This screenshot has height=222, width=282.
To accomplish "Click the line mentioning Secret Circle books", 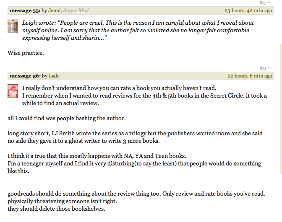I will point(144,96).
